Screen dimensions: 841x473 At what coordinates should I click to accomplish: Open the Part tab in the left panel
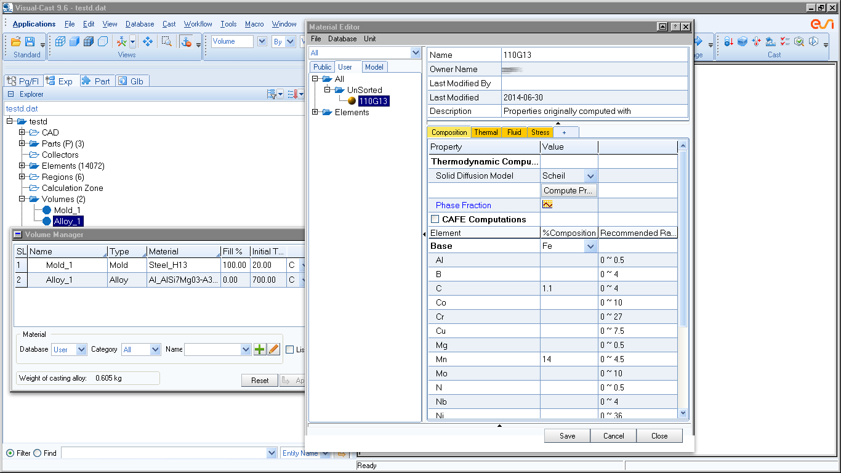click(x=97, y=81)
